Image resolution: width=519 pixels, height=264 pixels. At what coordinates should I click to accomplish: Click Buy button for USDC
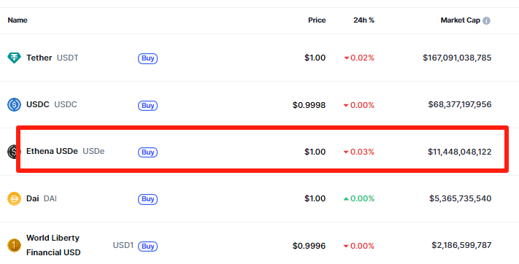147,106
